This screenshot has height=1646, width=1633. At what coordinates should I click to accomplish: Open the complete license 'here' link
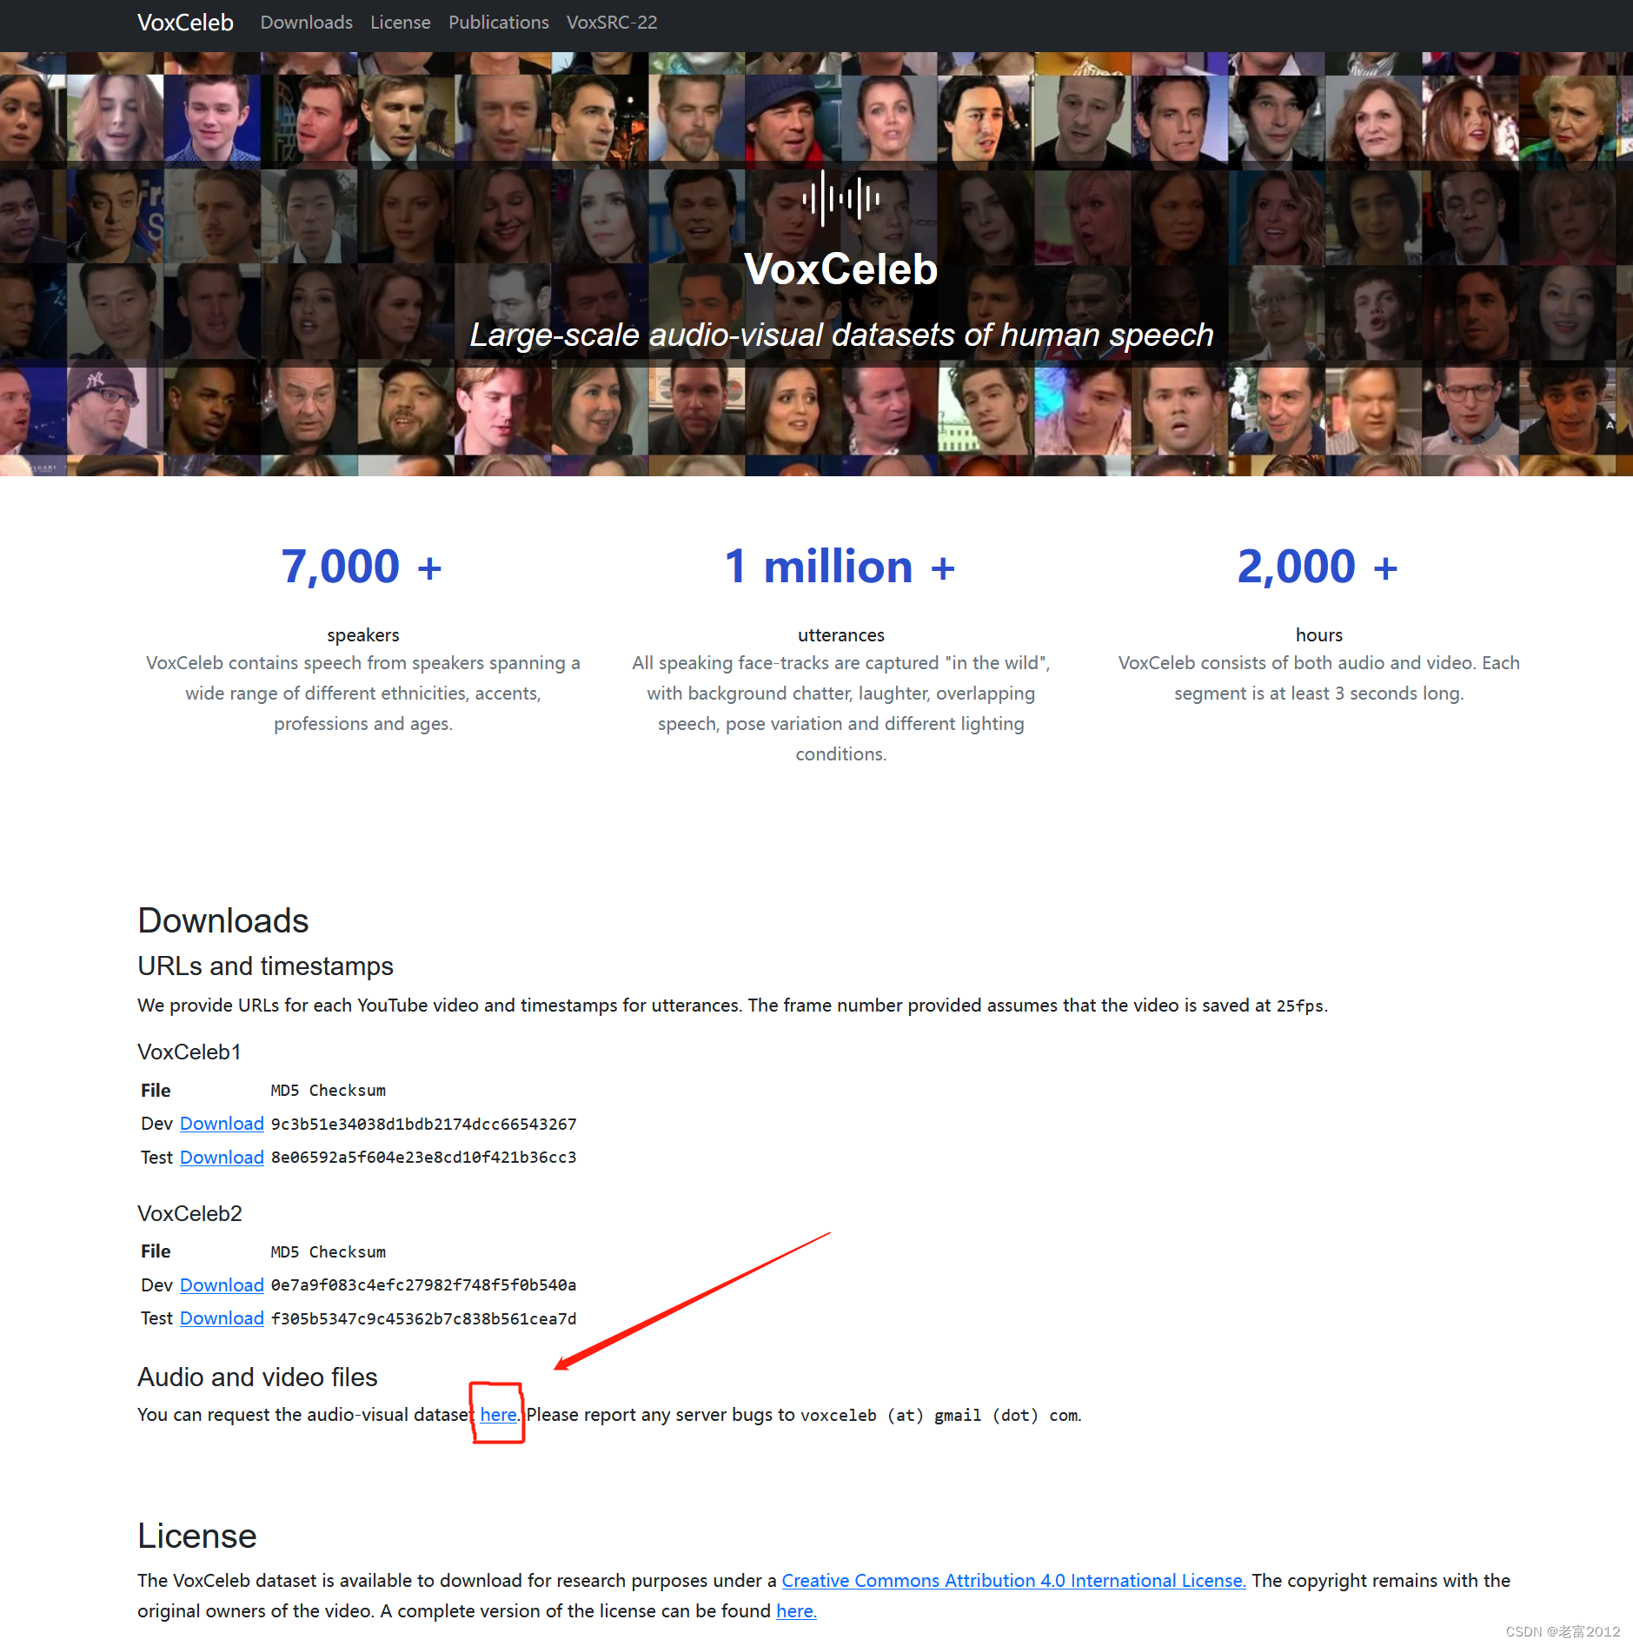[796, 1611]
